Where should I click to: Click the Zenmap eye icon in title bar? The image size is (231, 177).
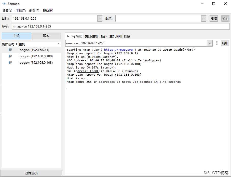pos(4,4)
